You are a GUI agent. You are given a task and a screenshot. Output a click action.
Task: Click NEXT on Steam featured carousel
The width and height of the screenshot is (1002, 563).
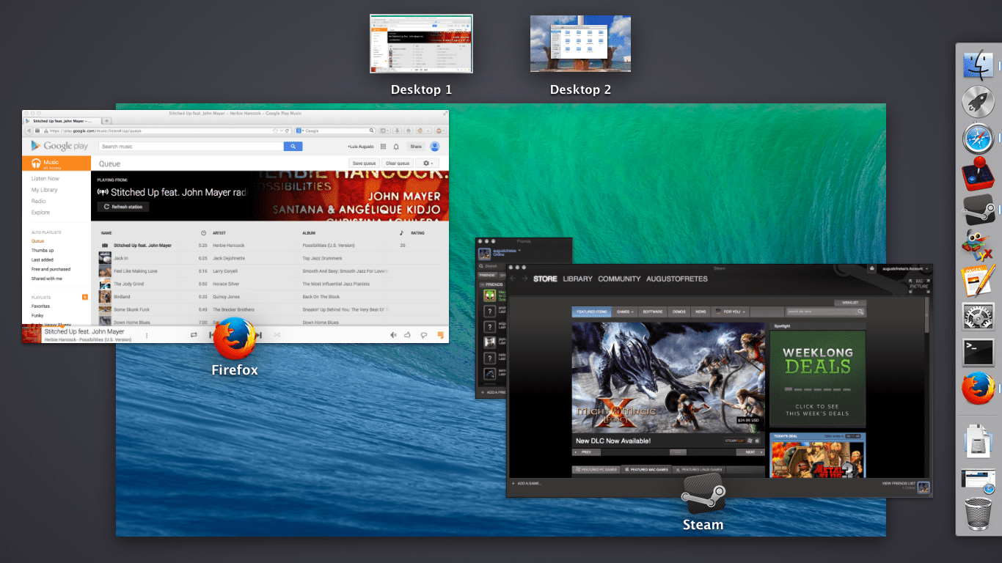point(751,452)
